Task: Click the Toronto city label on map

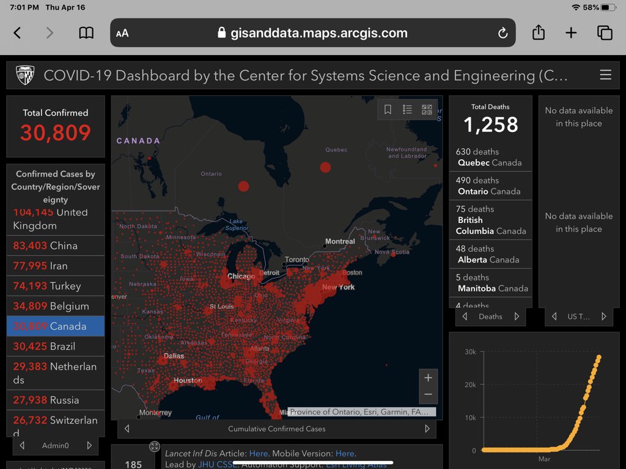Action: pyautogui.click(x=296, y=260)
